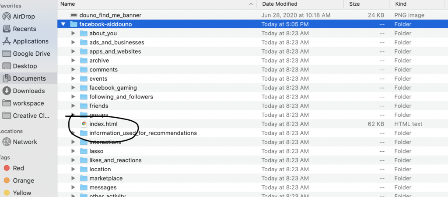Select the information_used_for_recommendations row name
The image size is (448, 197).
click(x=143, y=133)
